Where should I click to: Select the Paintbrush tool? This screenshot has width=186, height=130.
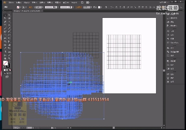(x=5, y=28)
